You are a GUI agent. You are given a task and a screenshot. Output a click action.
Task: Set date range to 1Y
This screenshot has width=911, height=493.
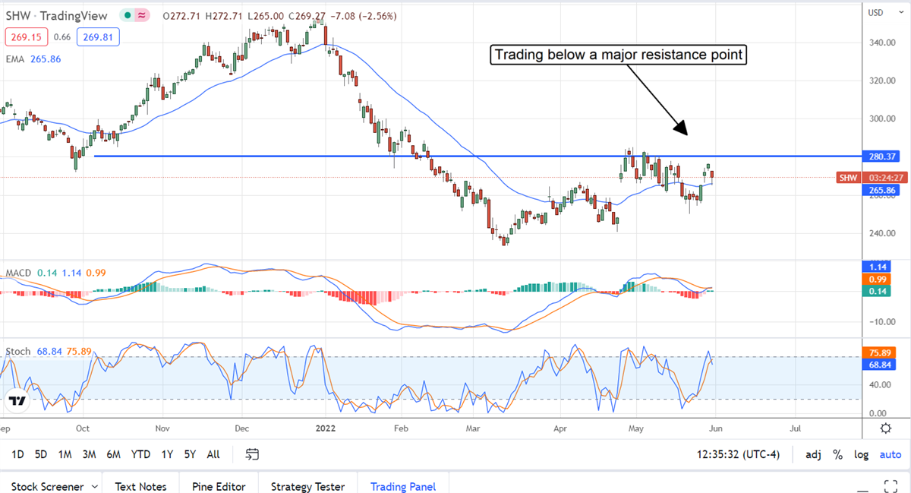click(167, 454)
